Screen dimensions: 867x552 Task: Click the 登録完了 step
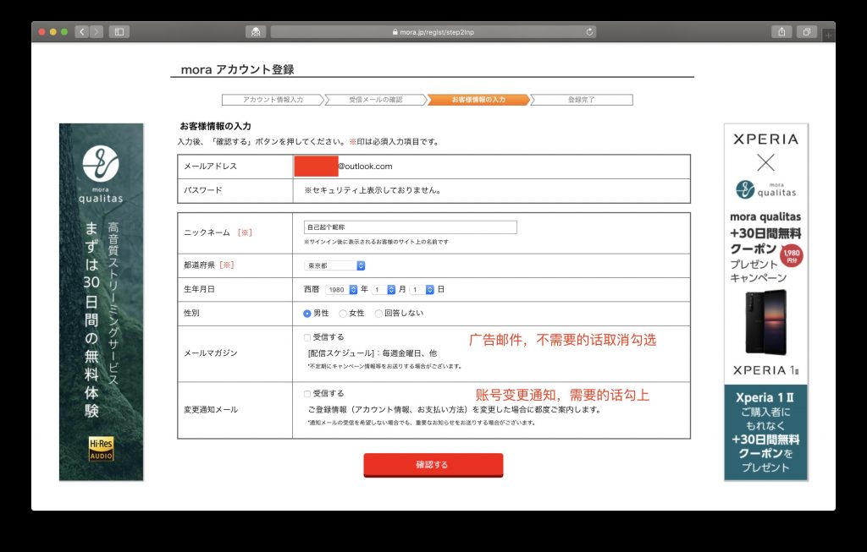point(581,100)
